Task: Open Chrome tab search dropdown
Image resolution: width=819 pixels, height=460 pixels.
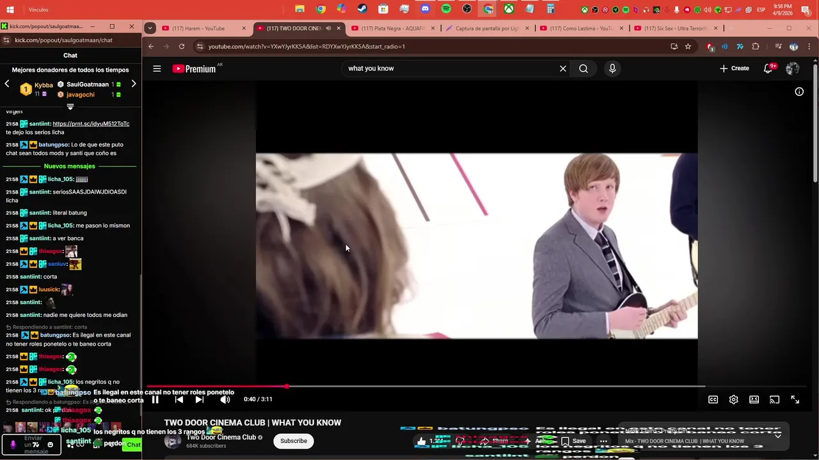Action: tap(150, 28)
